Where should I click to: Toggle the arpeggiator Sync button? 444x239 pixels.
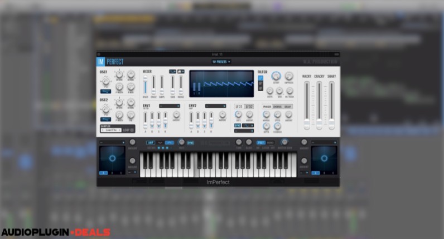(191, 143)
